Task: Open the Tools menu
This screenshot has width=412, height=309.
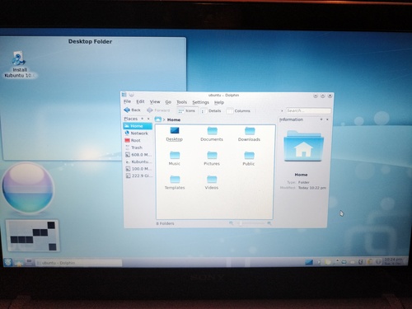Action: 181,102
